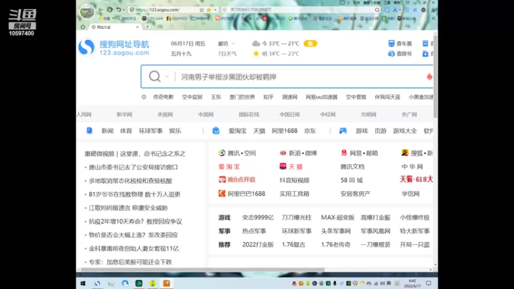This screenshot has width=514, height=289.
Task: Reload the page with refresh icon
Action: pyautogui.click(x=110, y=10)
